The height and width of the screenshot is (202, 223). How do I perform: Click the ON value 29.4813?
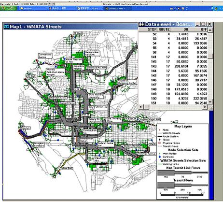coord(182,39)
